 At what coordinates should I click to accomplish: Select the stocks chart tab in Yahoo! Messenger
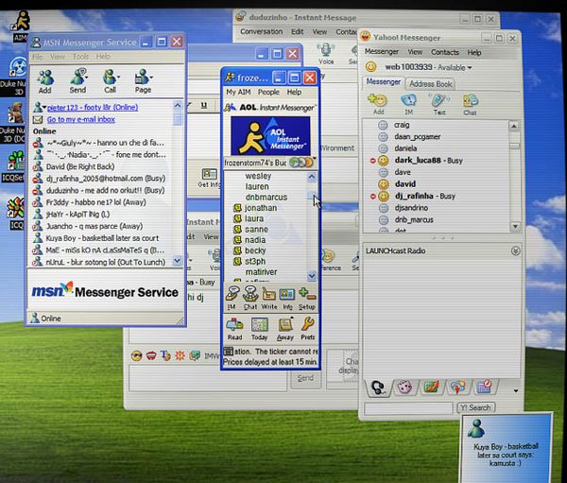pos(431,388)
